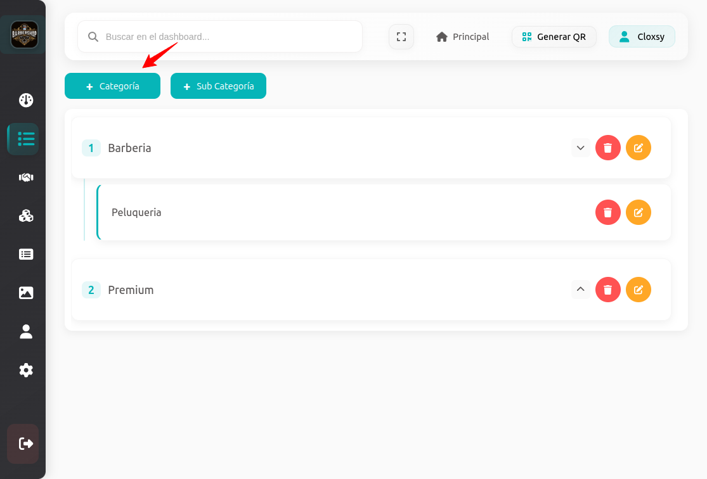Add a new Categoría
Screen dimensions: 707x479
112,86
